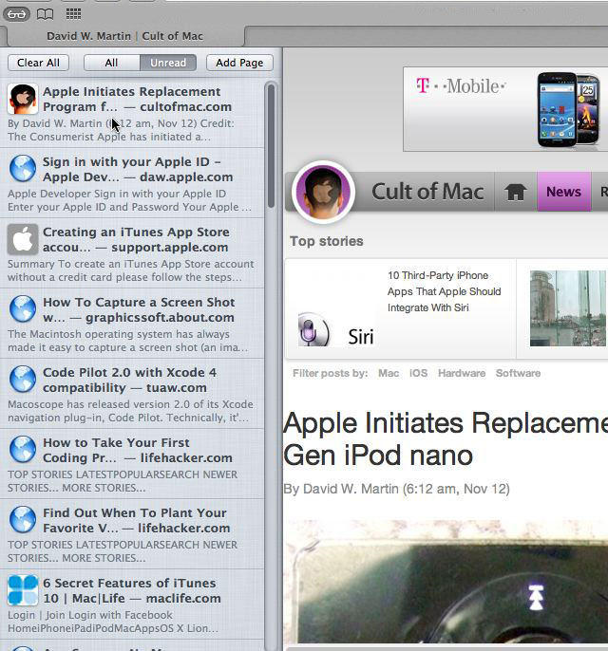Filter posts by iOS
This screenshot has width=608, height=651.
(418, 373)
